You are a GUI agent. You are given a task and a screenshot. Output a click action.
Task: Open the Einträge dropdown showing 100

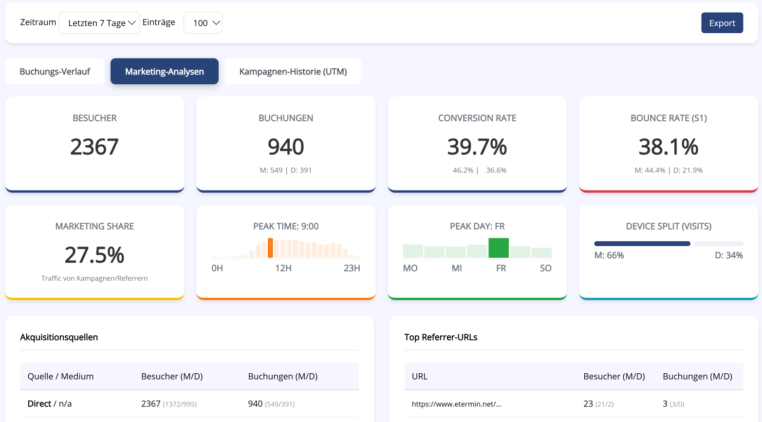(203, 22)
